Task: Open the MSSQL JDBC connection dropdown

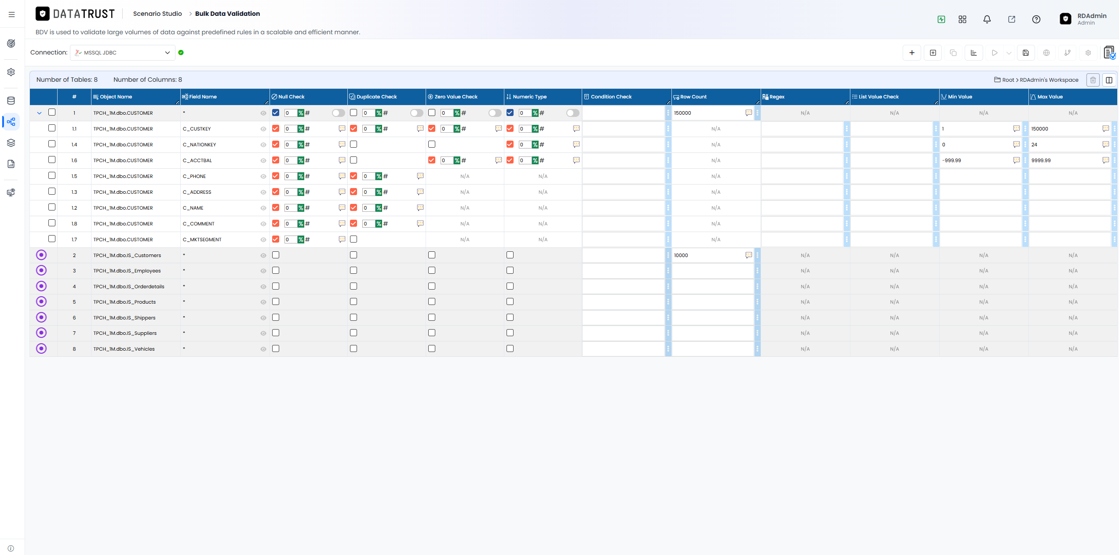Action: pos(123,53)
